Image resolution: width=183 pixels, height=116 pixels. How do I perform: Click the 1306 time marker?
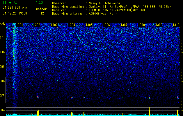[106, 25]
